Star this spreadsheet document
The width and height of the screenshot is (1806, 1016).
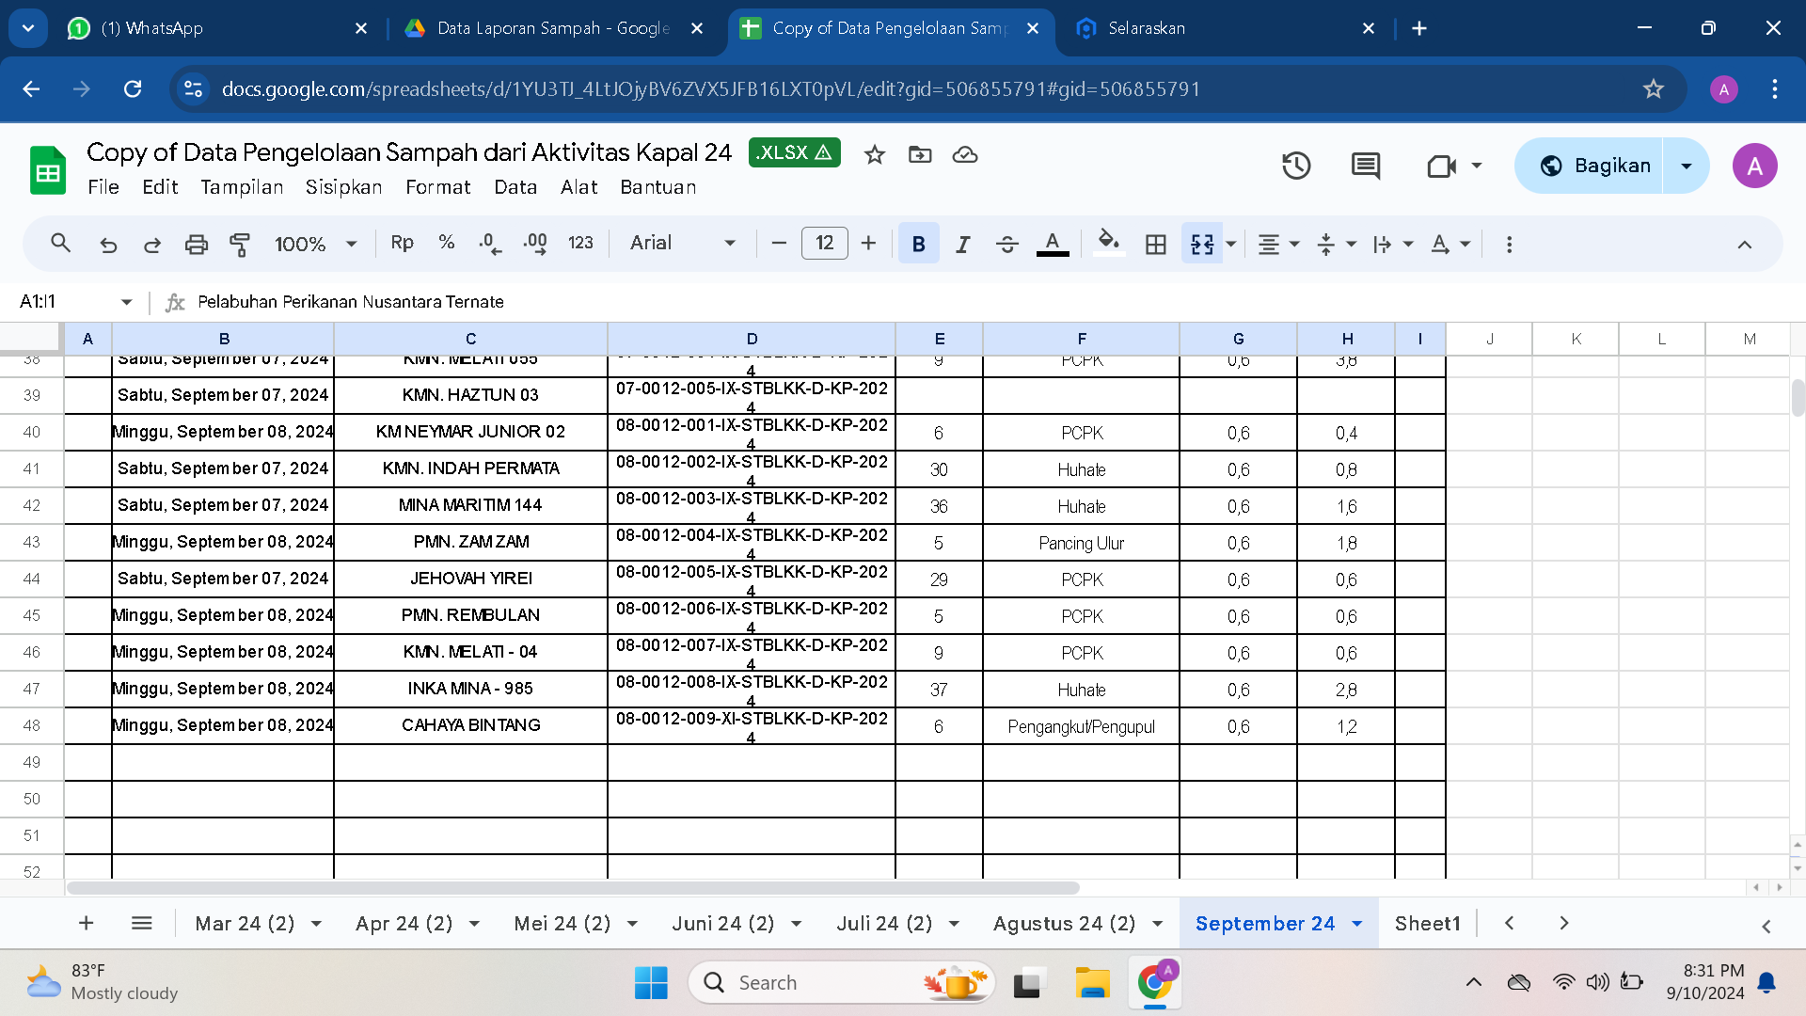(x=875, y=154)
